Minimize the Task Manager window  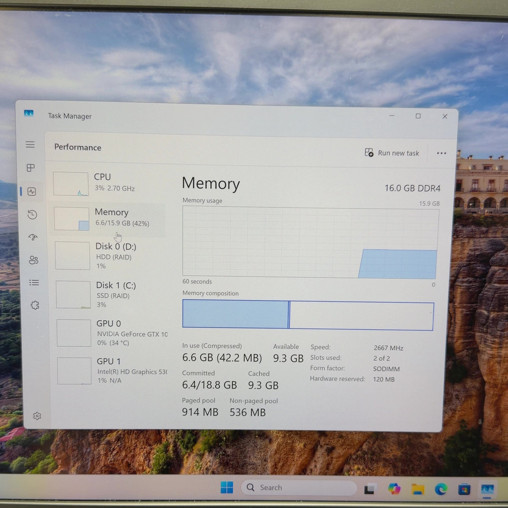click(392, 116)
